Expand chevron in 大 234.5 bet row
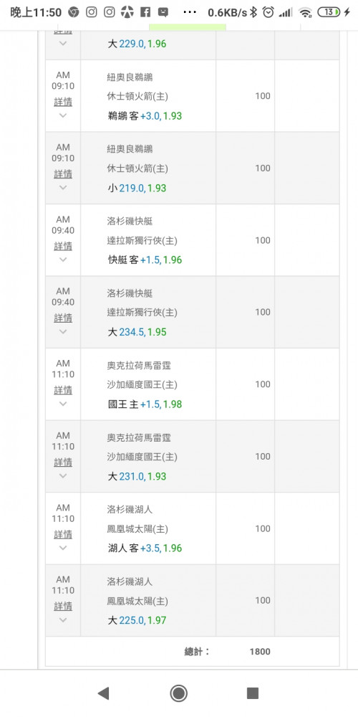 click(63, 331)
